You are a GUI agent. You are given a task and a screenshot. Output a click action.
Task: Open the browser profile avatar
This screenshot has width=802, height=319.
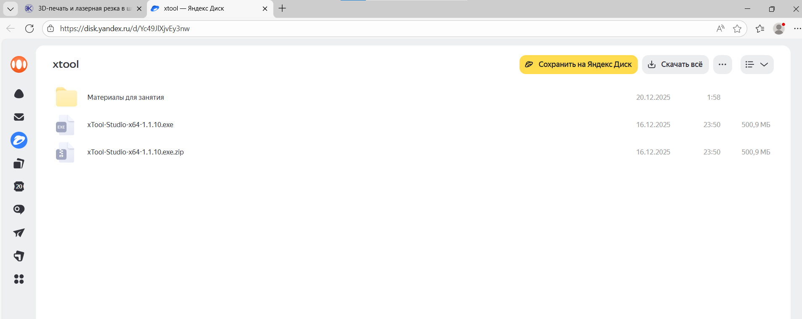coord(779,29)
